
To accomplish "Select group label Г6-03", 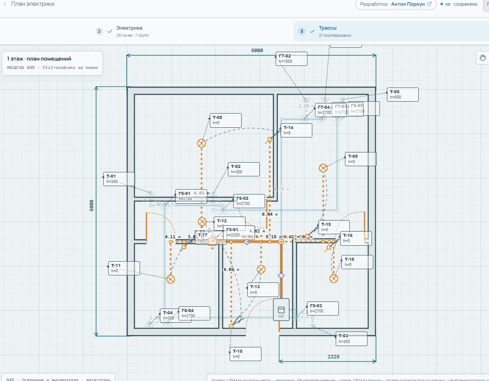I will tap(323, 309).
